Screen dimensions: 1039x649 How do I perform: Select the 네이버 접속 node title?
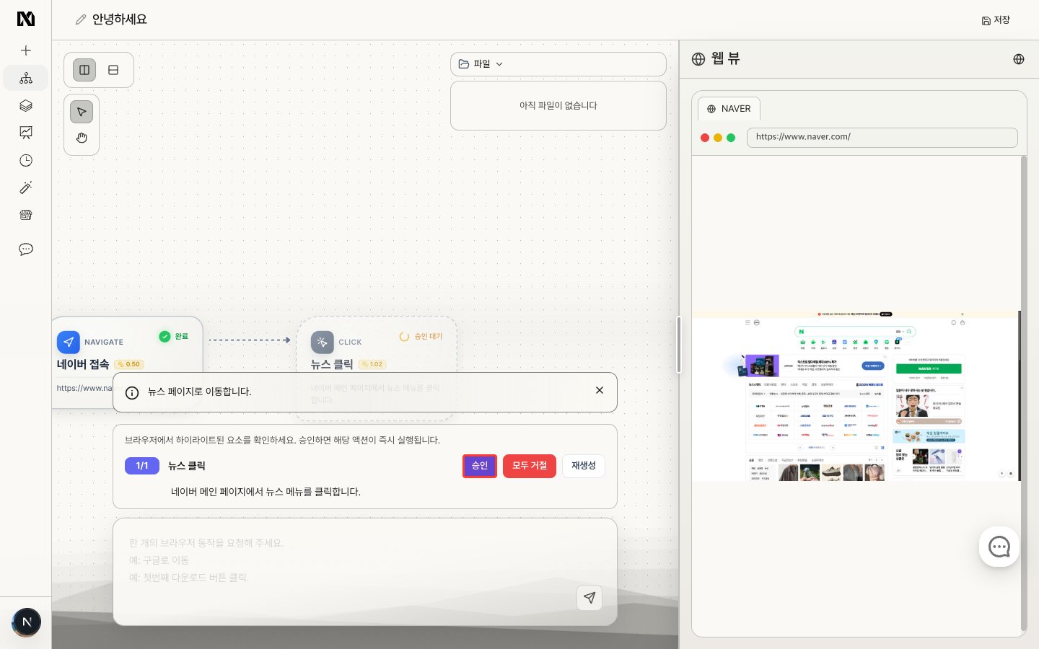point(83,364)
